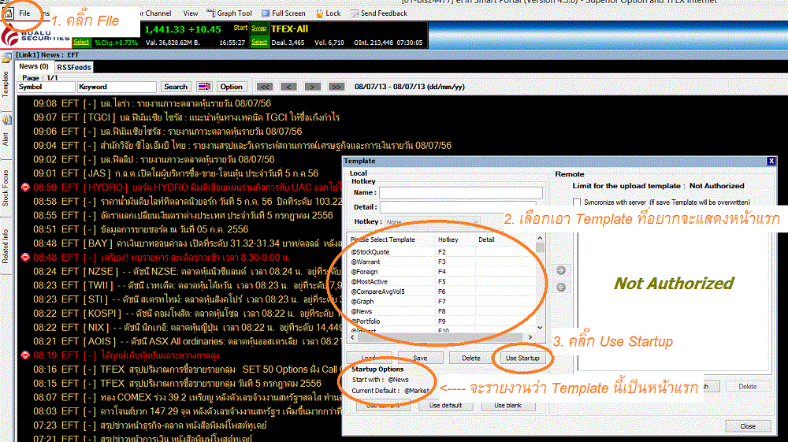The width and height of the screenshot is (788, 442).
Task: Click the Graph Tool icon
Action: click(x=210, y=13)
